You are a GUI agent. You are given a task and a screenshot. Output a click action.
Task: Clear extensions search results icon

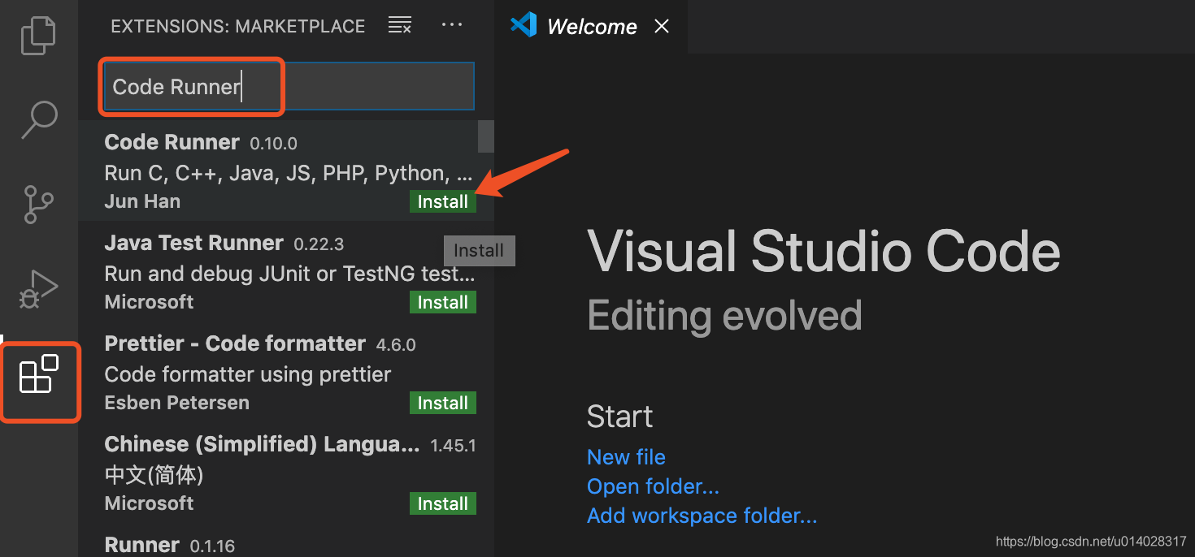399,25
